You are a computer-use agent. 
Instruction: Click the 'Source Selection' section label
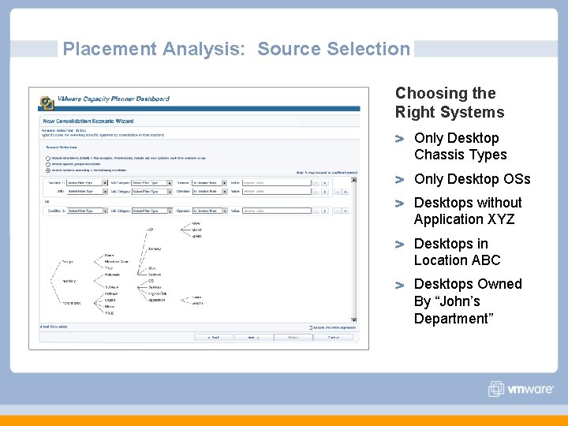pos(62,147)
